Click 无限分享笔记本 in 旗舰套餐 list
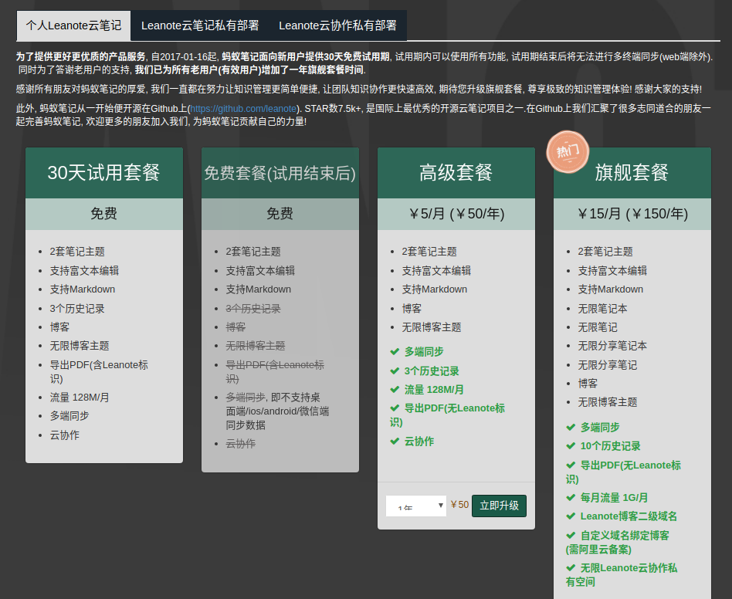 (x=612, y=346)
